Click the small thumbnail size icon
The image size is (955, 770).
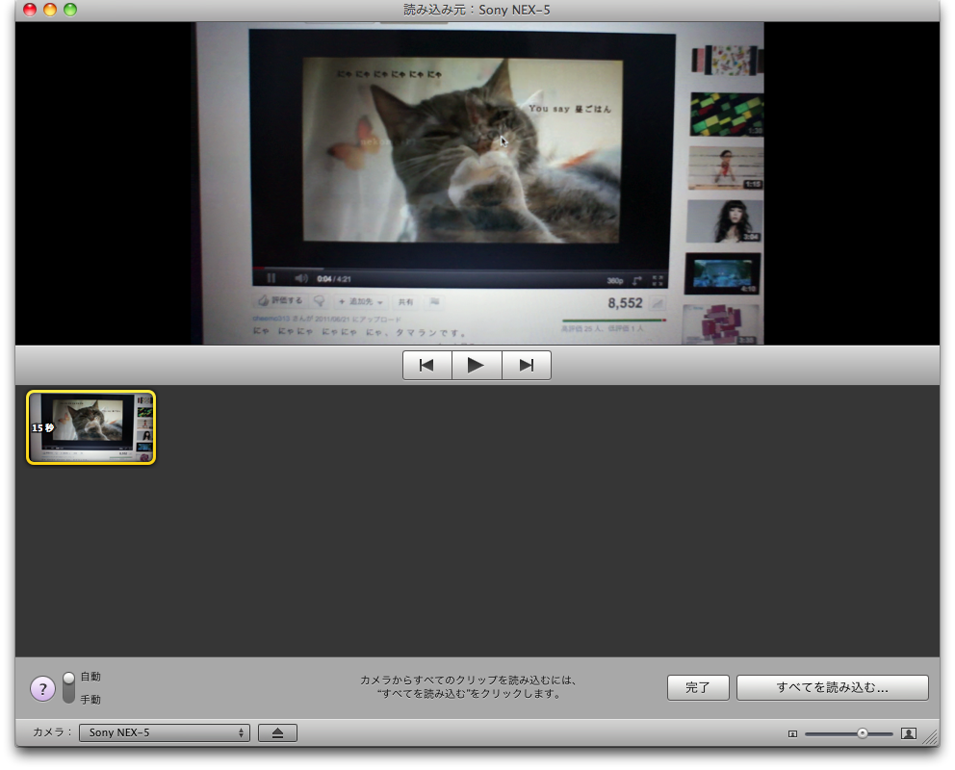click(x=792, y=734)
